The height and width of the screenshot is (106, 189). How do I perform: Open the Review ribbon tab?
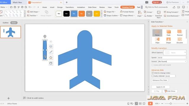click(x=102, y=7)
